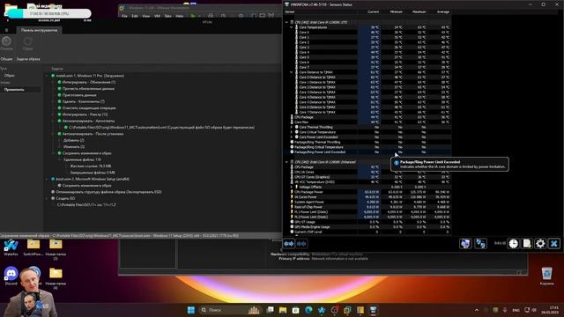Collapse the Core Temperatures group

292,27
